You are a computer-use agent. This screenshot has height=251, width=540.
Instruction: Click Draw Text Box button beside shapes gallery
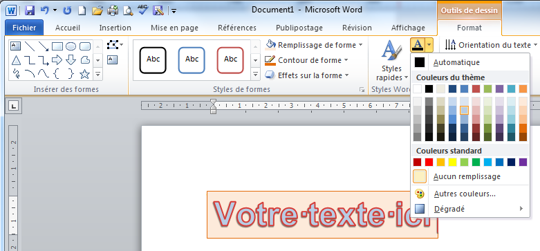[x=112, y=60]
